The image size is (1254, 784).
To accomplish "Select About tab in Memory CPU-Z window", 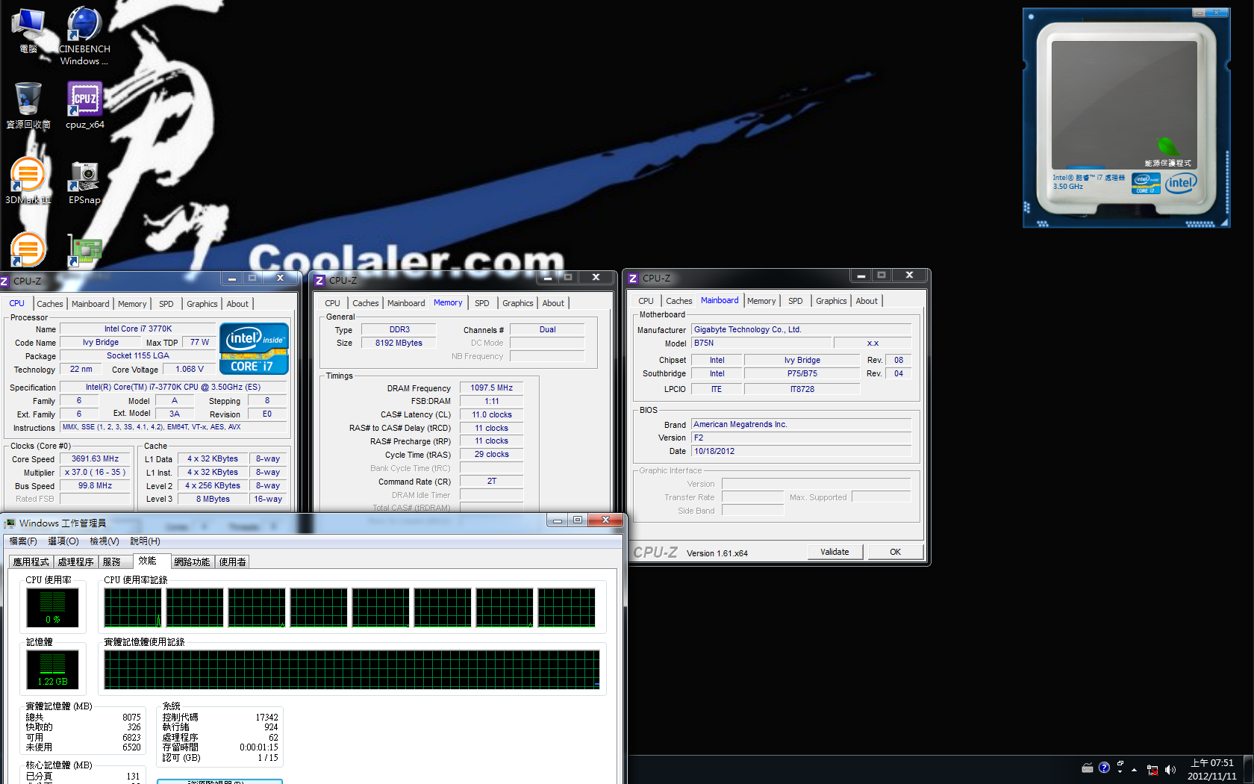I will (x=553, y=303).
